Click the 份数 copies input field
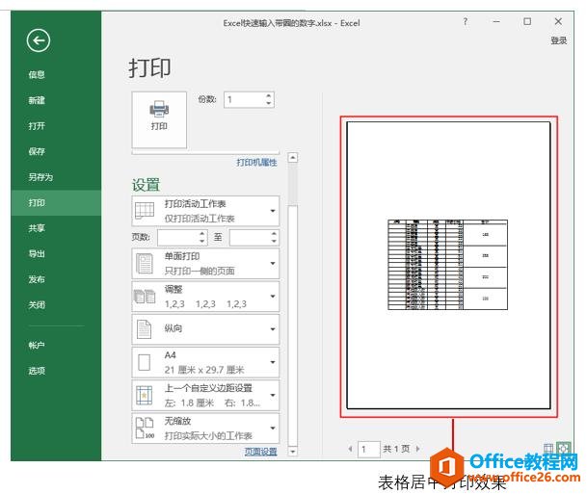This screenshot has height=494, width=587. (x=244, y=99)
